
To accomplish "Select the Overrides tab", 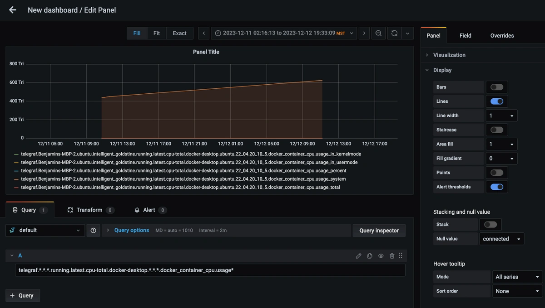I will coord(502,35).
